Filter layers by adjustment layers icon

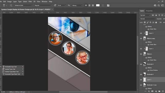coord(156,15)
